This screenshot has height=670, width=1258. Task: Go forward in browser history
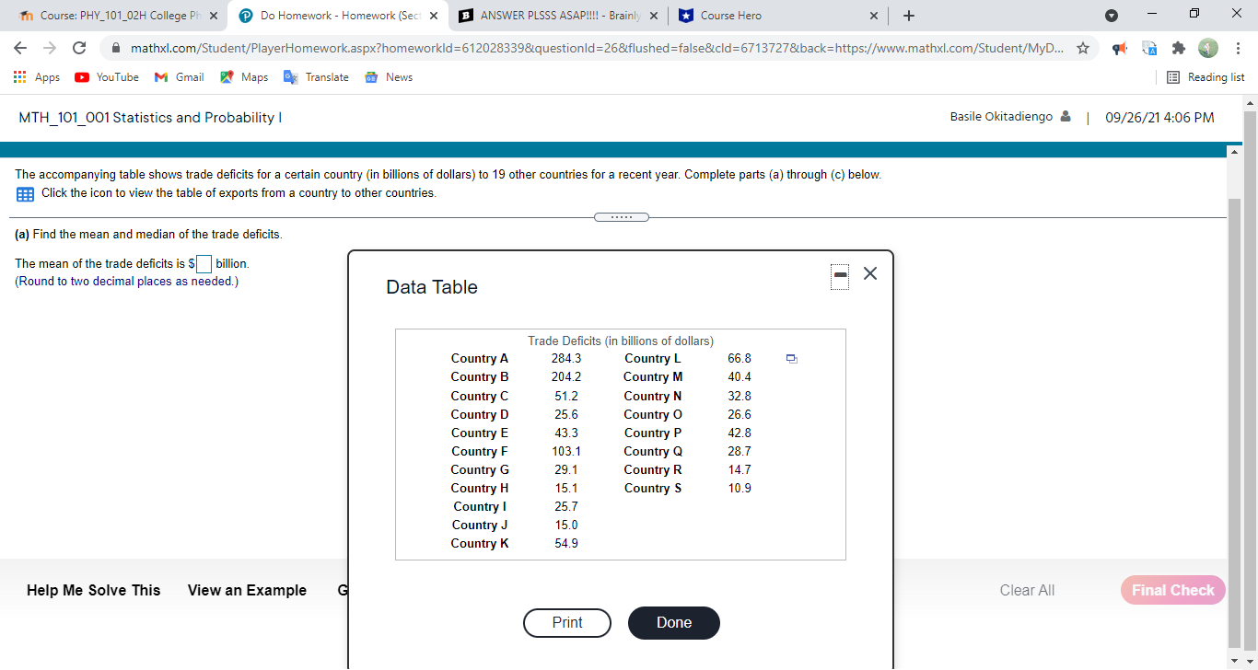tap(51, 48)
